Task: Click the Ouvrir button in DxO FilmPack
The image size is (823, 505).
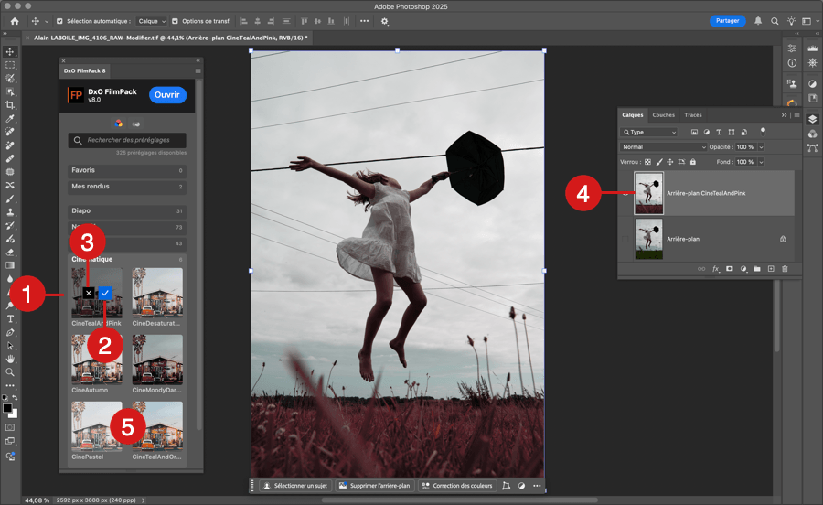Action: pyautogui.click(x=167, y=95)
